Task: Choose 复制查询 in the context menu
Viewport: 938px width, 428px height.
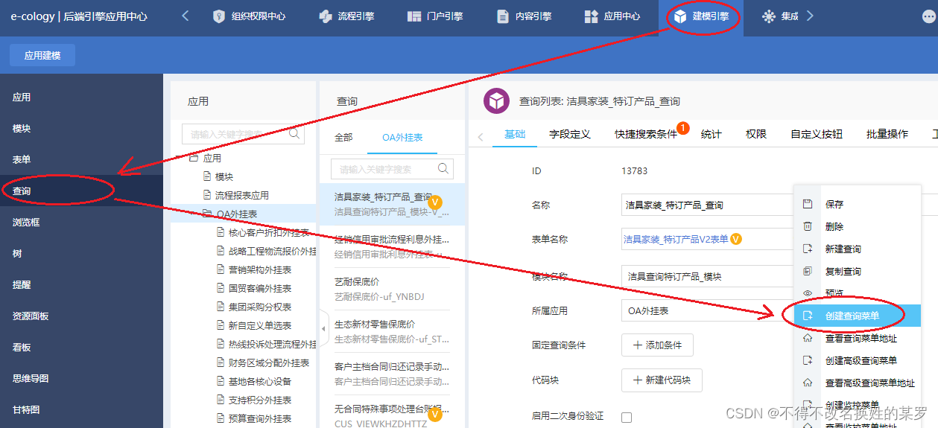Action: click(x=858, y=271)
